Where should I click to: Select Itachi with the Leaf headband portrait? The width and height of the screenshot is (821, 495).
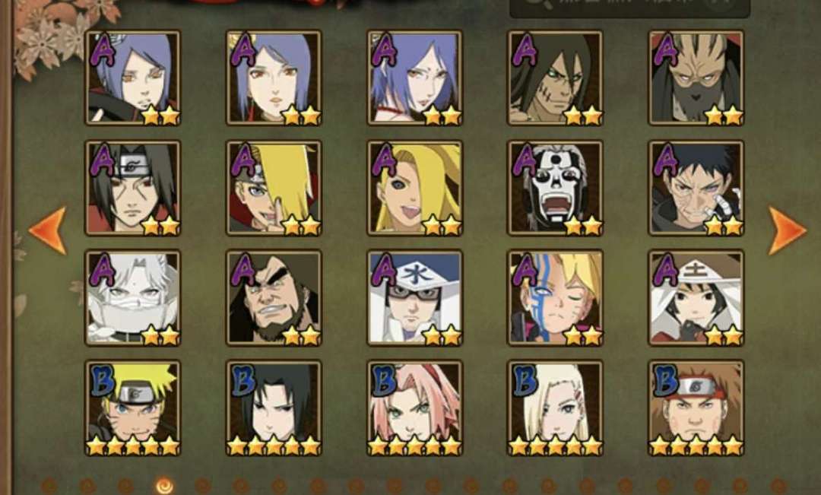[133, 188]
